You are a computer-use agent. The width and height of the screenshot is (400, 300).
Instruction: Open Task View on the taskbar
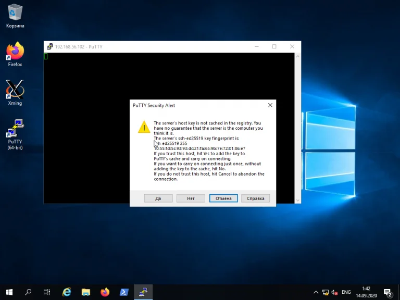click(x=47, y=292)
